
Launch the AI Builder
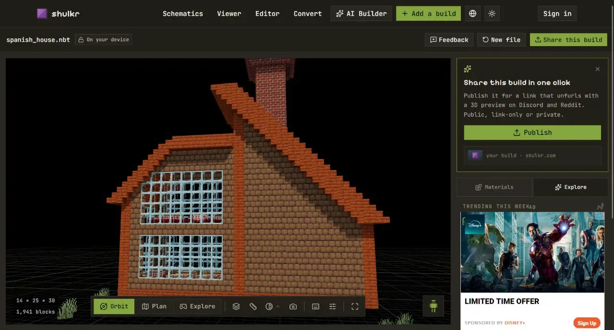tap(361, 13)
